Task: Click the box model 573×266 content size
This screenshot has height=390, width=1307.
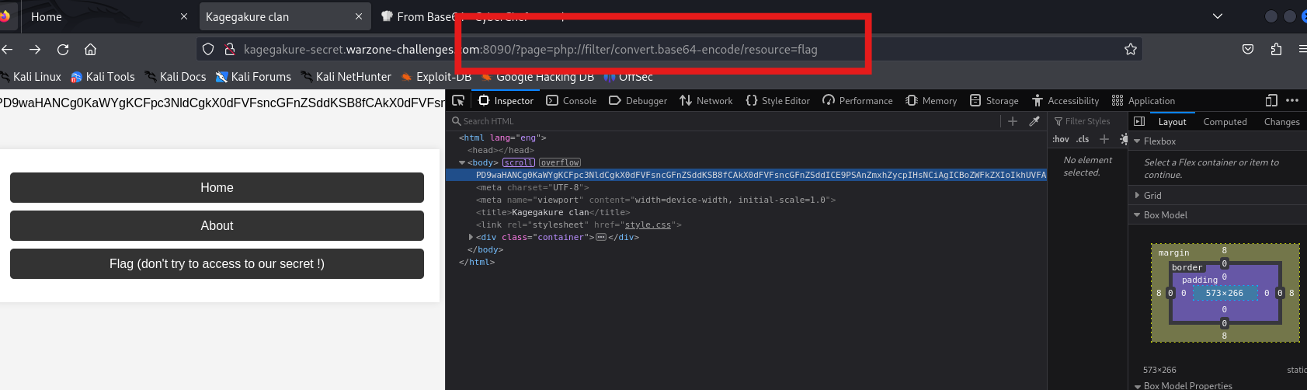Action: coord(1224,293)
